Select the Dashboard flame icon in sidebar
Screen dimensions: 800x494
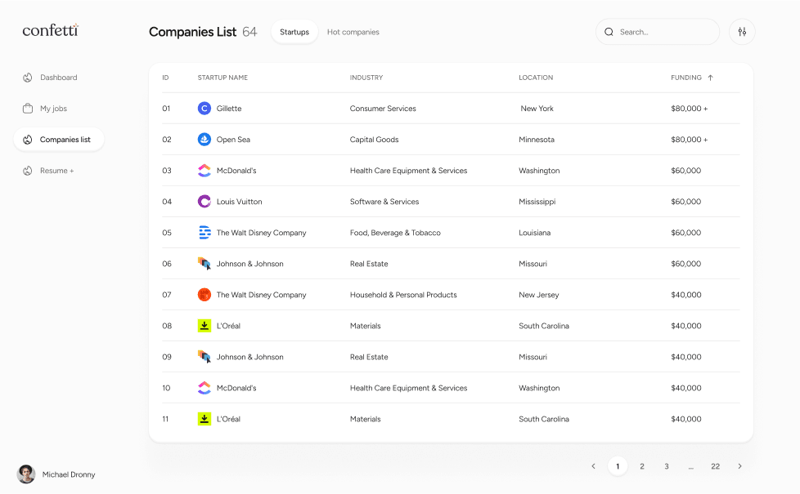[x=26, y=77]
